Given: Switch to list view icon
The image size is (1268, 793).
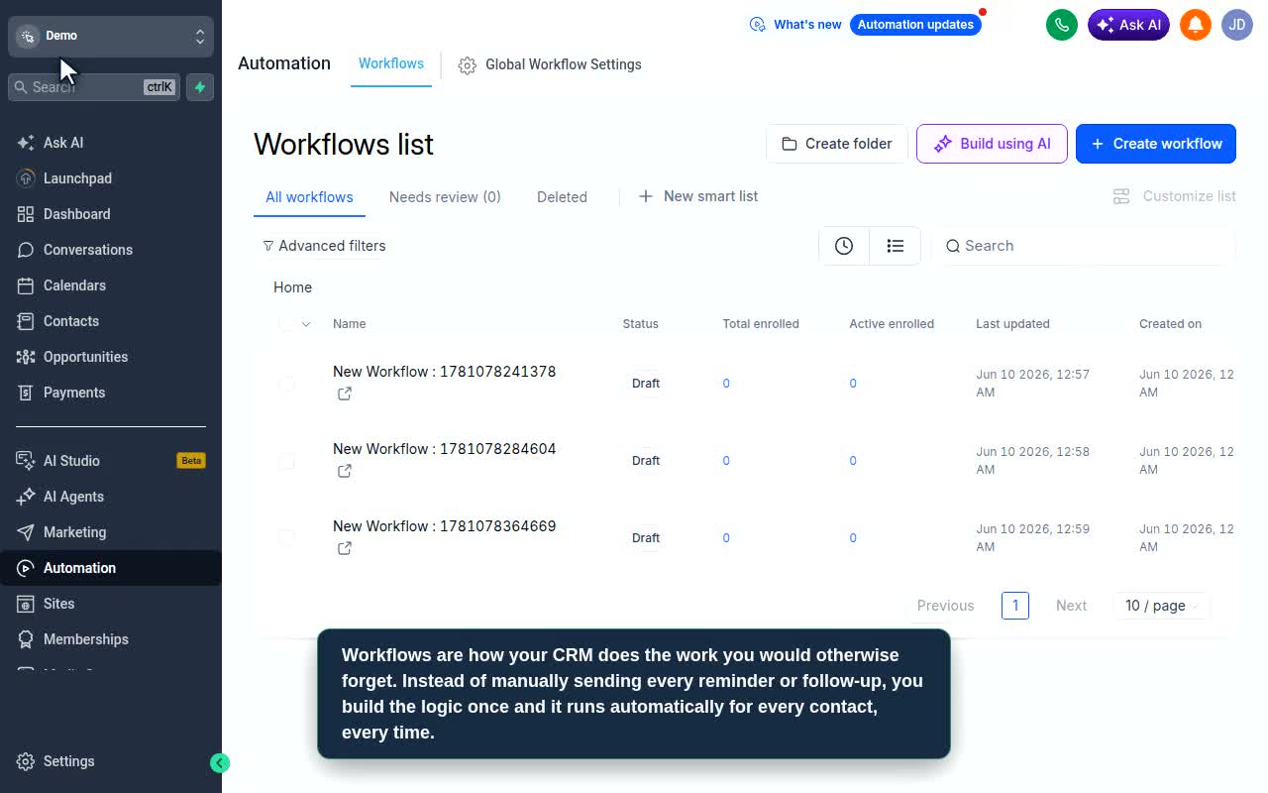Looking at the screenshot, I should click(896, 246).
